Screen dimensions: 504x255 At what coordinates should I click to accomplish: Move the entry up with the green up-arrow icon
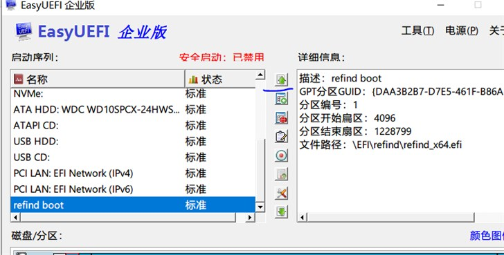282,79
